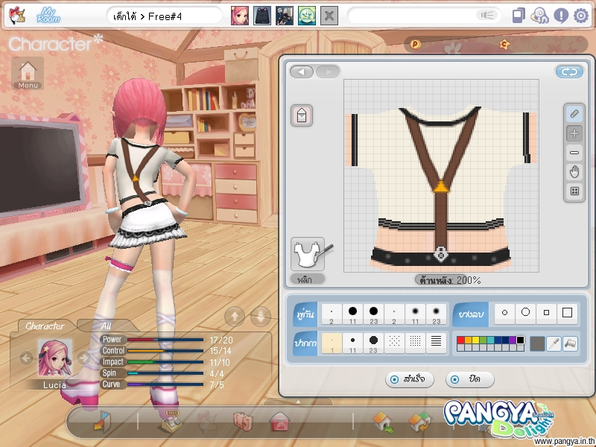The height and width of the screenshot is (447, 596).
Task: Open the dark backpack icon in top bar
Action: click(262, 16)
